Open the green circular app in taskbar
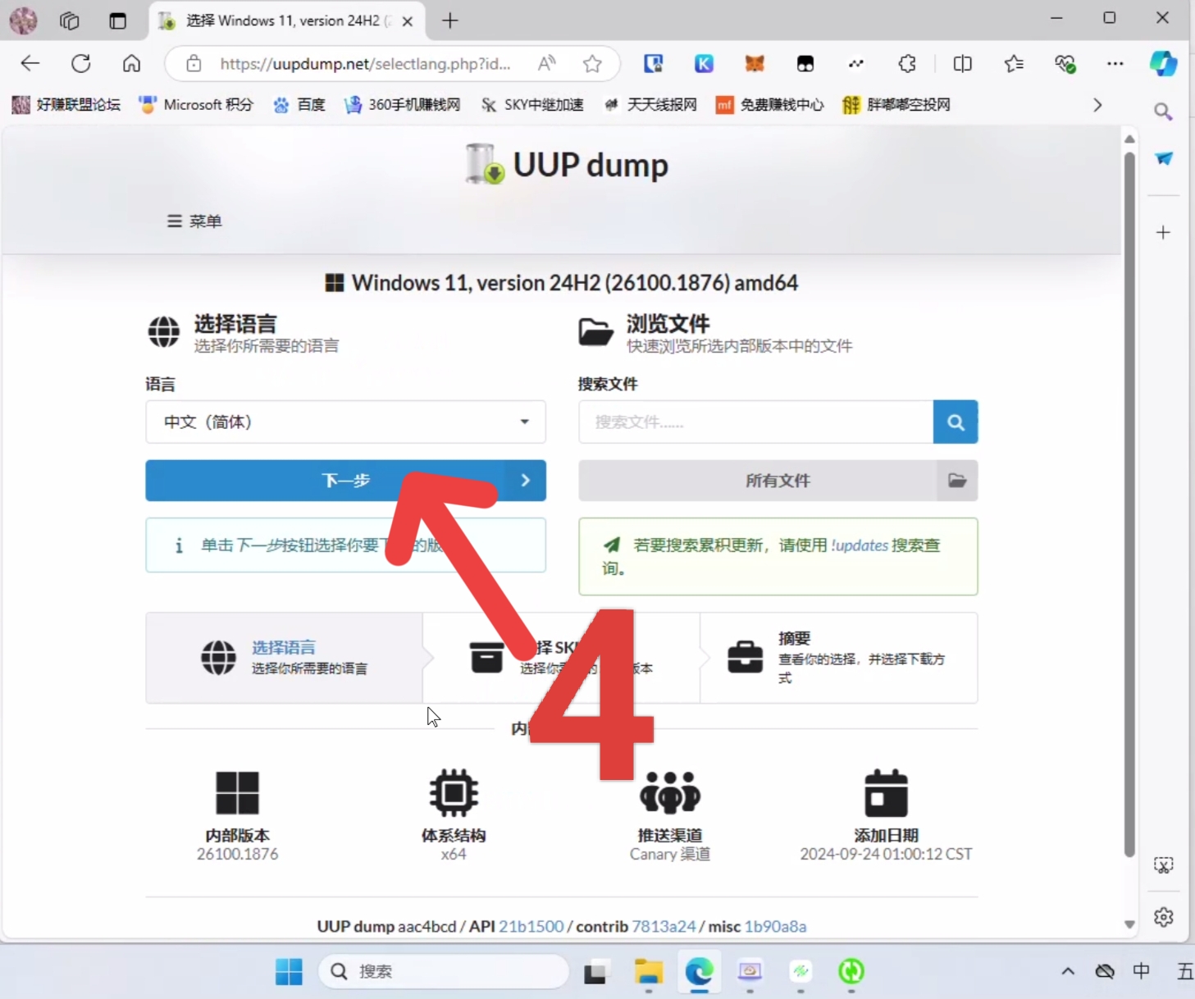 [x=851, y=971]
